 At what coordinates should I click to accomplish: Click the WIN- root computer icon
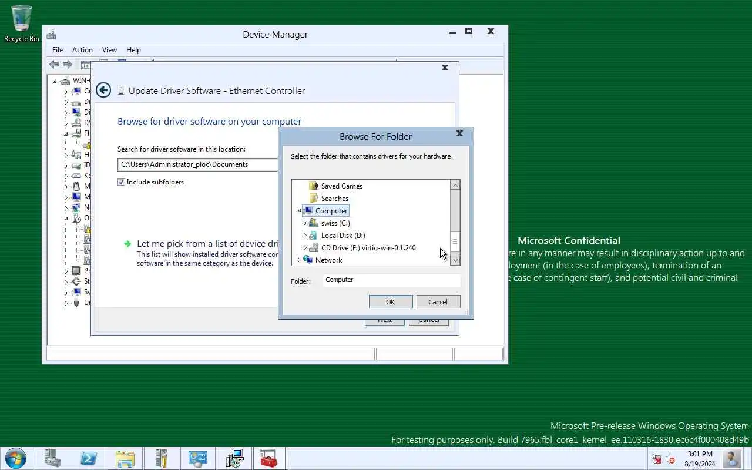coord(65,80)
